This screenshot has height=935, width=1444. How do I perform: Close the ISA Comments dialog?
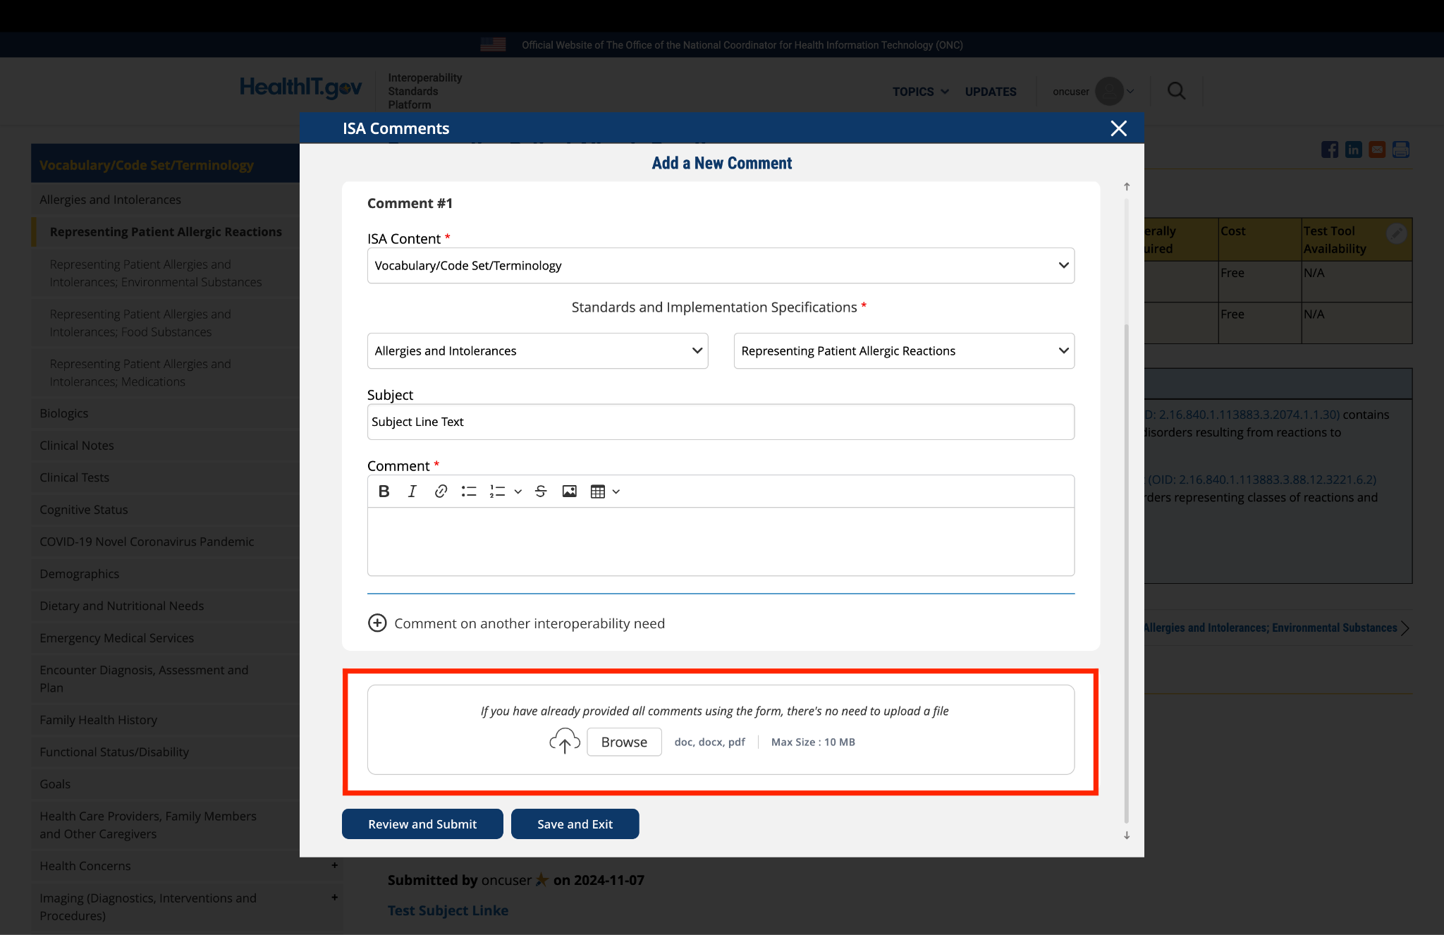tap(1118, 128)
